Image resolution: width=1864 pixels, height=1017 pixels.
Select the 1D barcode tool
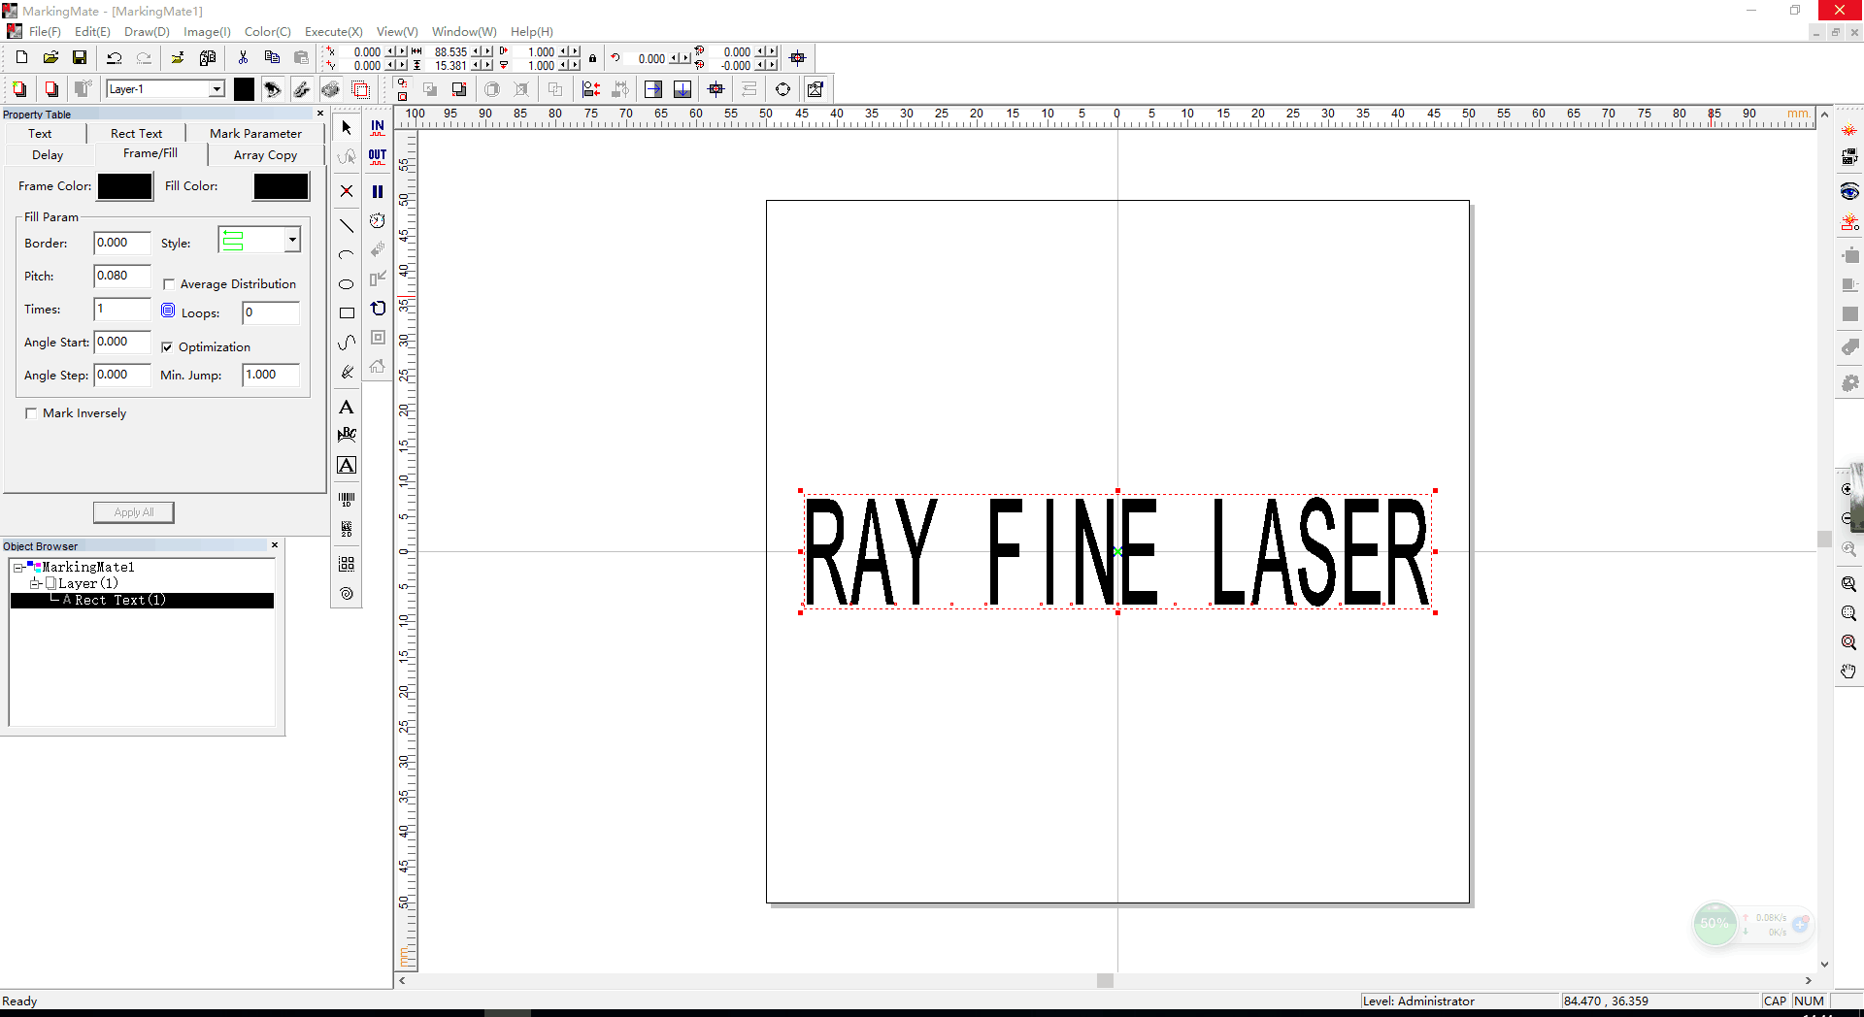click(x=347, y=500)
